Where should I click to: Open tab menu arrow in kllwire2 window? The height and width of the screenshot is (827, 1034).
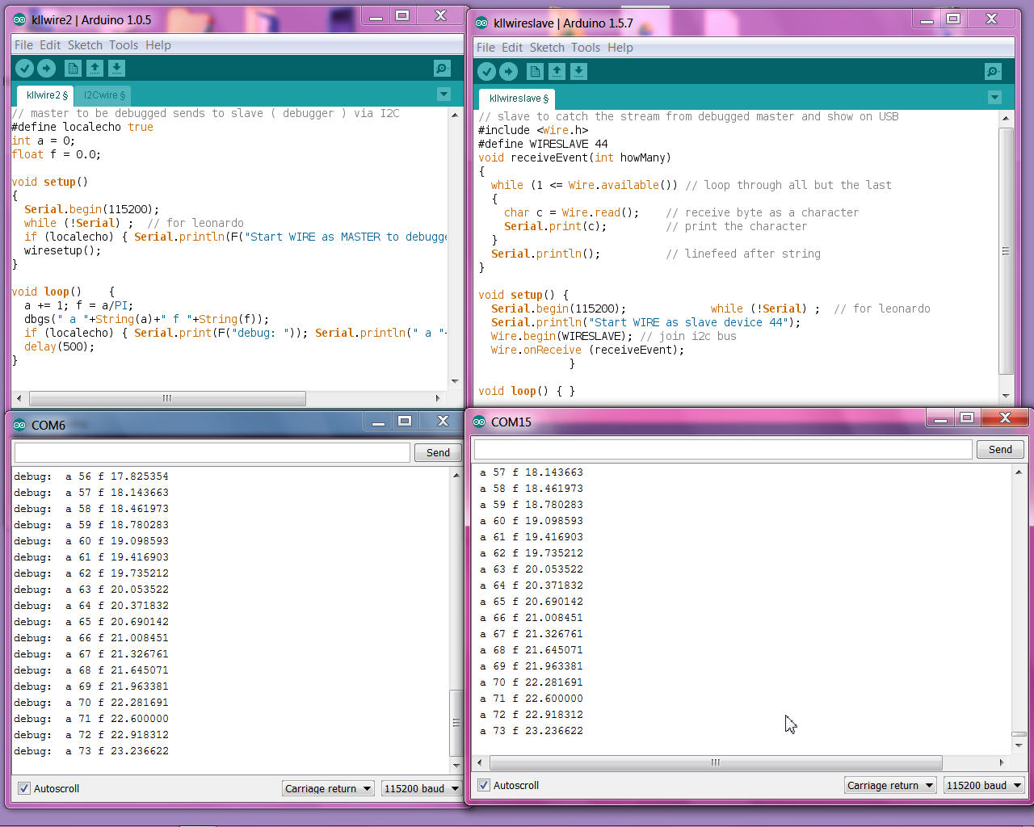[x=443, y=94]
